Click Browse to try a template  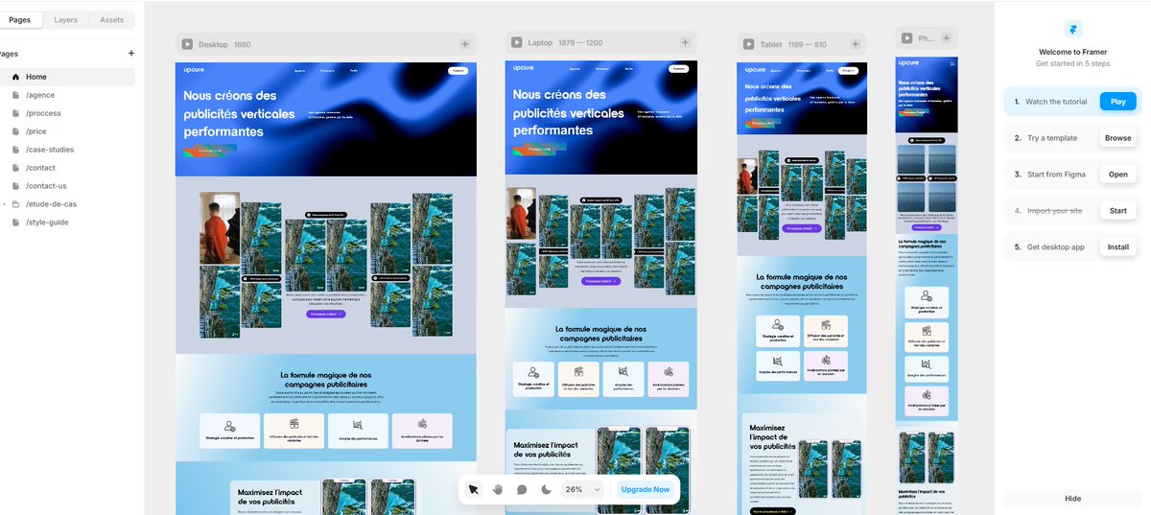[1118, 138]
